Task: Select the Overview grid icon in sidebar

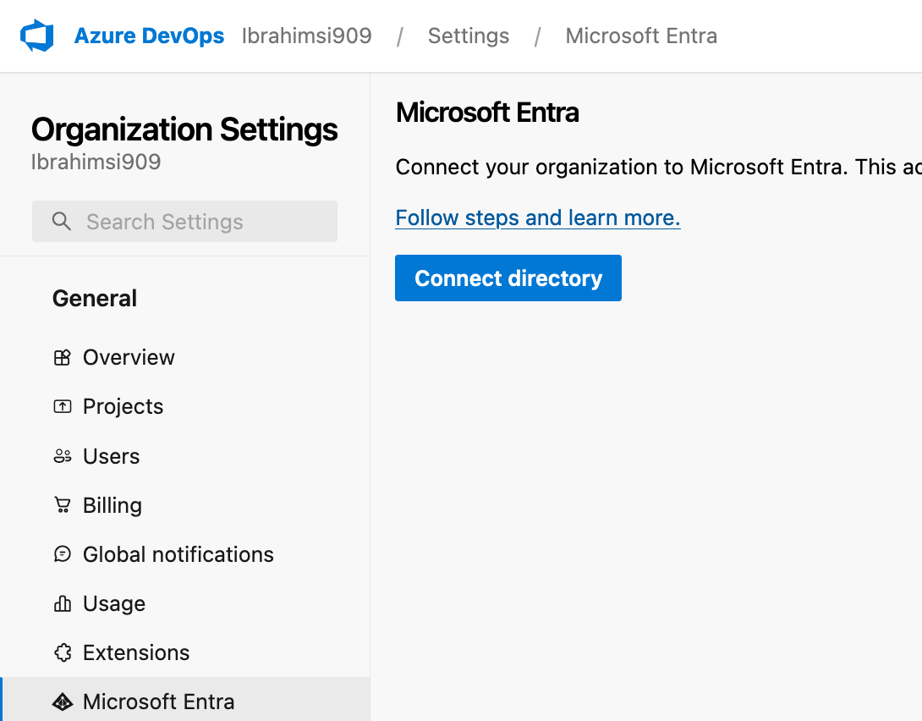Action: click(62, 357)
